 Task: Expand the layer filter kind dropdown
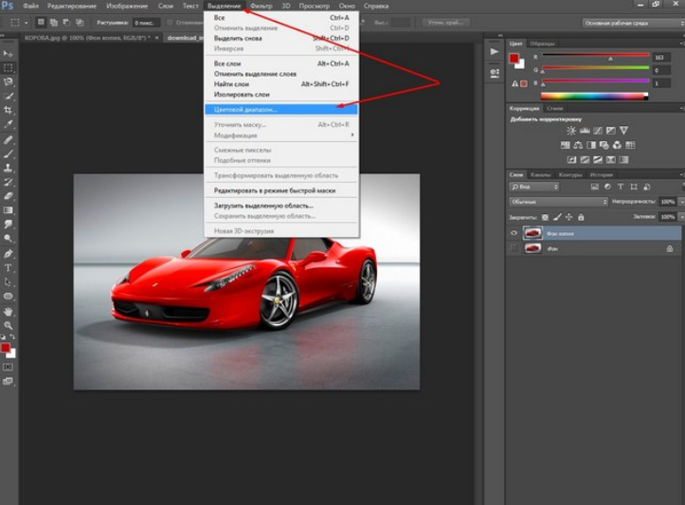[533, 187]
